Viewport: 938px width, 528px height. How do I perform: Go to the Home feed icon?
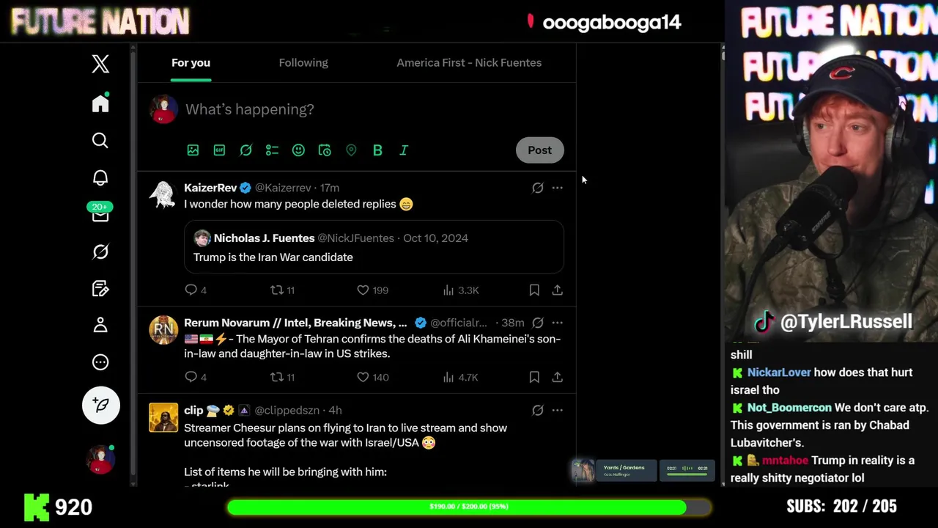(x=100, y=103)
